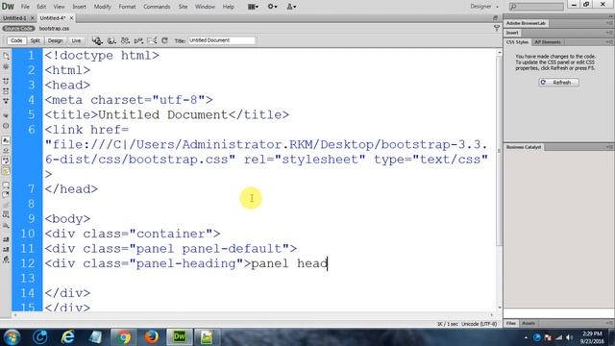615x346 pixels.
Task: Open the Multiscreen preview icon in the document toolbar
Action: pyautogui.click(x=97, y=40)
